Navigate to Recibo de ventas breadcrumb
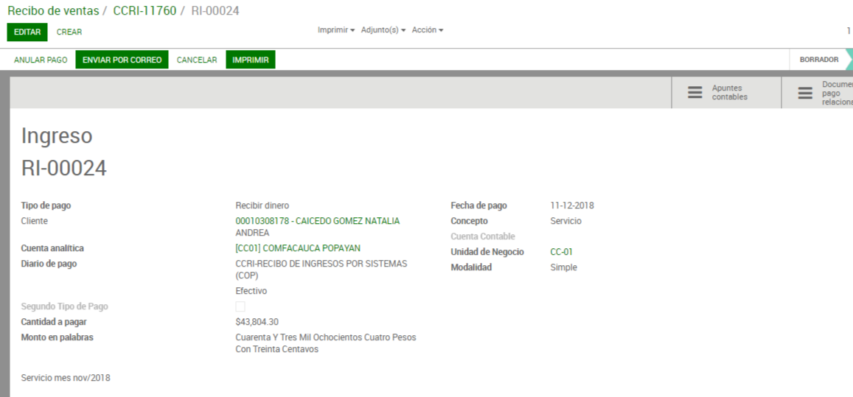The width and height of the screenshot is (853, 397). tap(53, 11)
